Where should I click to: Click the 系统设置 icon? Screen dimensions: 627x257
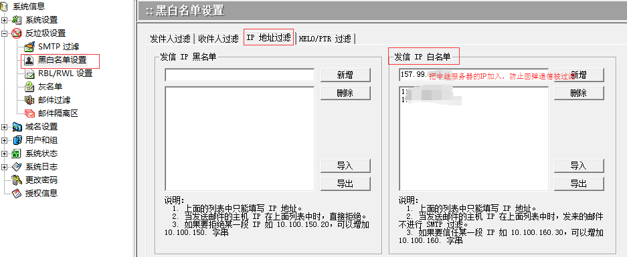(17, 20)
